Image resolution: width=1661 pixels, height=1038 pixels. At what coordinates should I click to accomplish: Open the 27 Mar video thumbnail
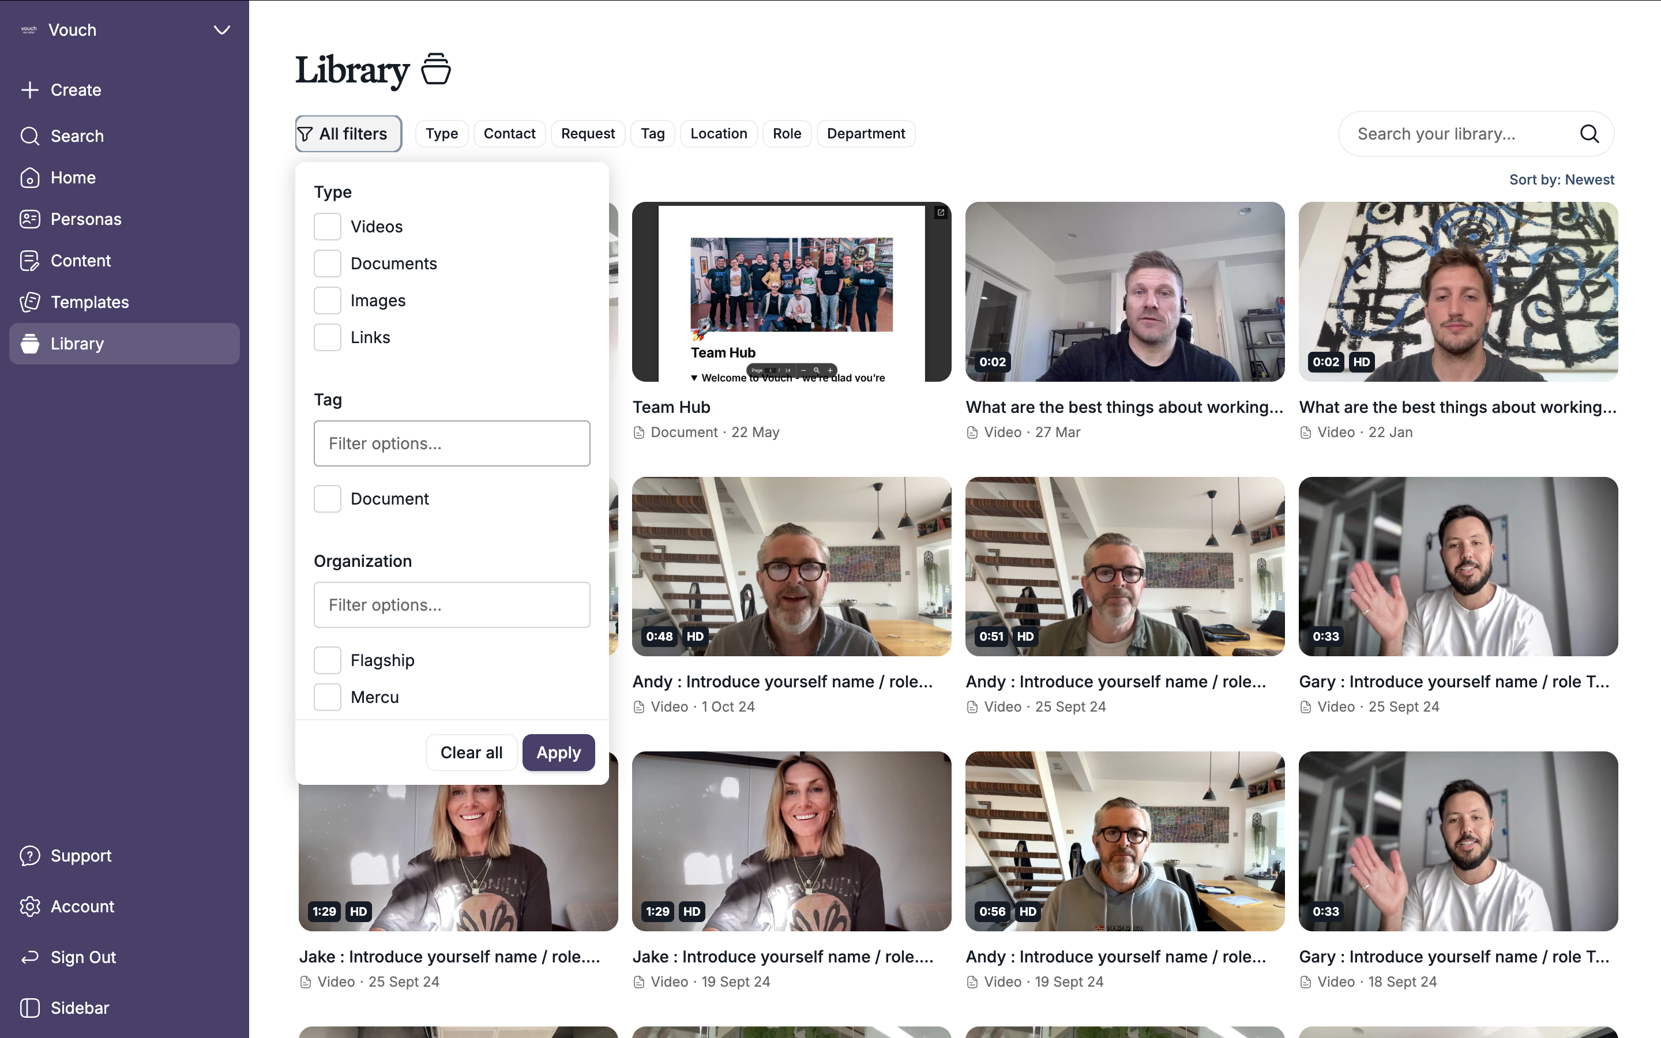pyautogui.click(x=1125, y=292)
